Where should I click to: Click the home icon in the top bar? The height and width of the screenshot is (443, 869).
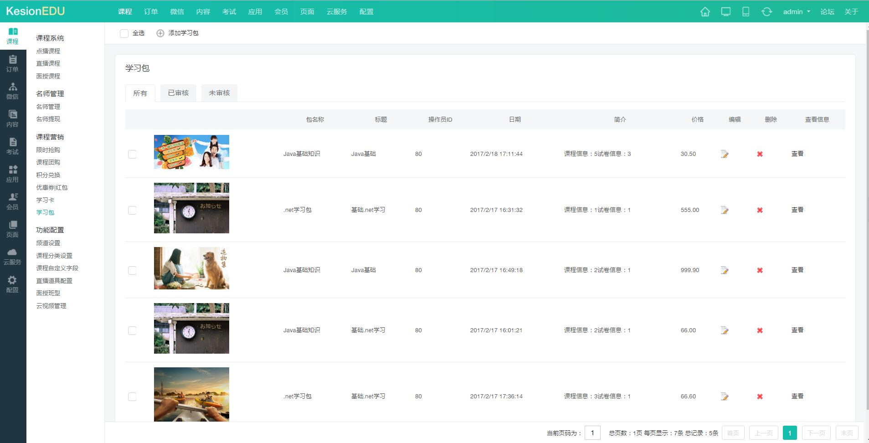coord(704,11)
